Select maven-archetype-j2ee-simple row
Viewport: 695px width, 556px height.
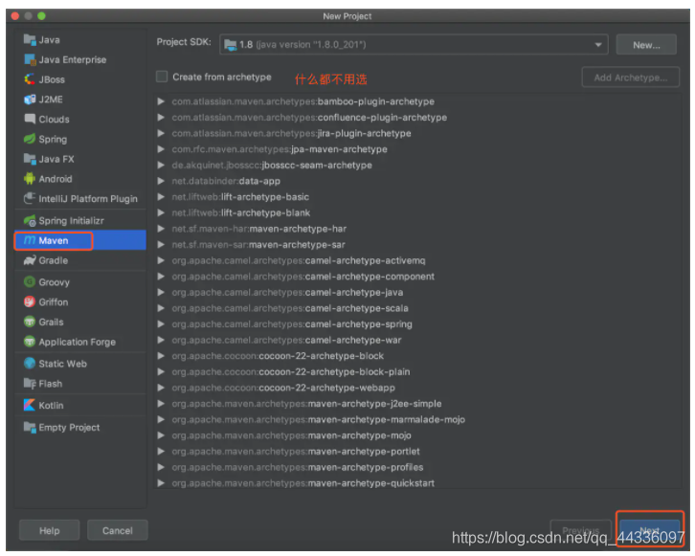[x=418, y=404]
